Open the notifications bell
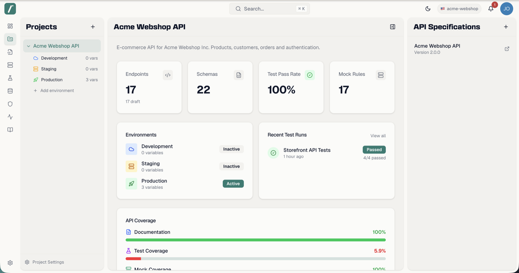 click(x=491, y=9)
